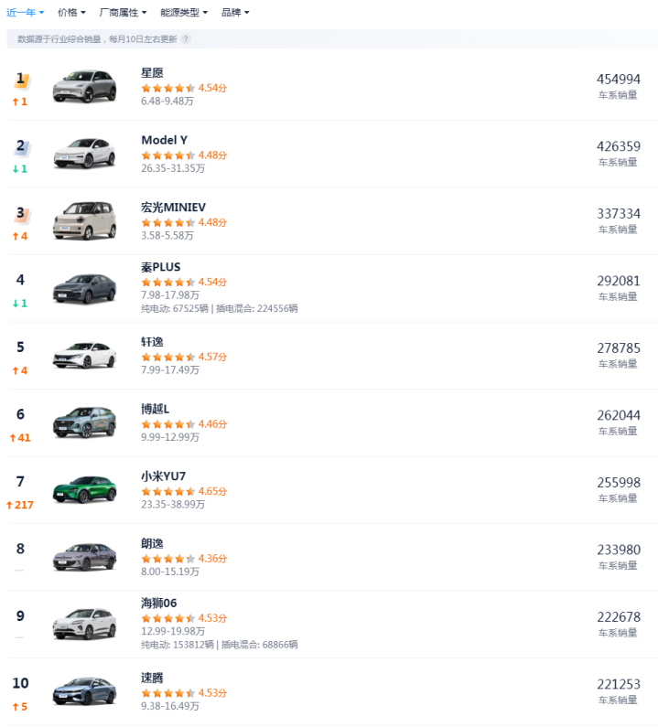Screen dimensions: 658x727
Task: Expand the 价格 filter dropdown
Action: pyautogui.click(x=71, y=13)
